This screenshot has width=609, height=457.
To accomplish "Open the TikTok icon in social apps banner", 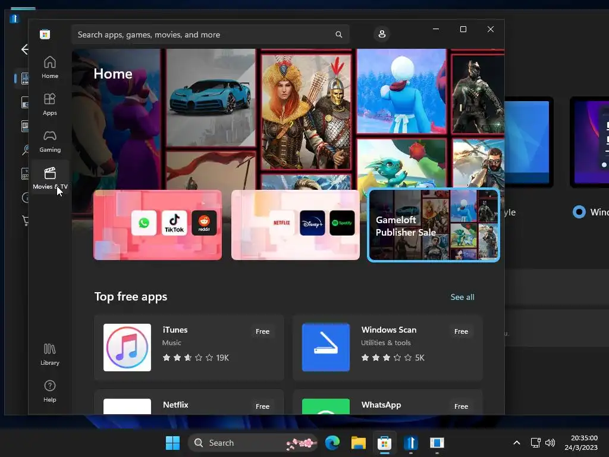I will [x=174, y=223].
